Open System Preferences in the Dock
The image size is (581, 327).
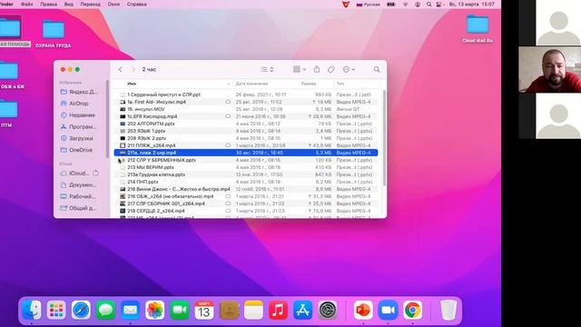[x=328, y=310]
